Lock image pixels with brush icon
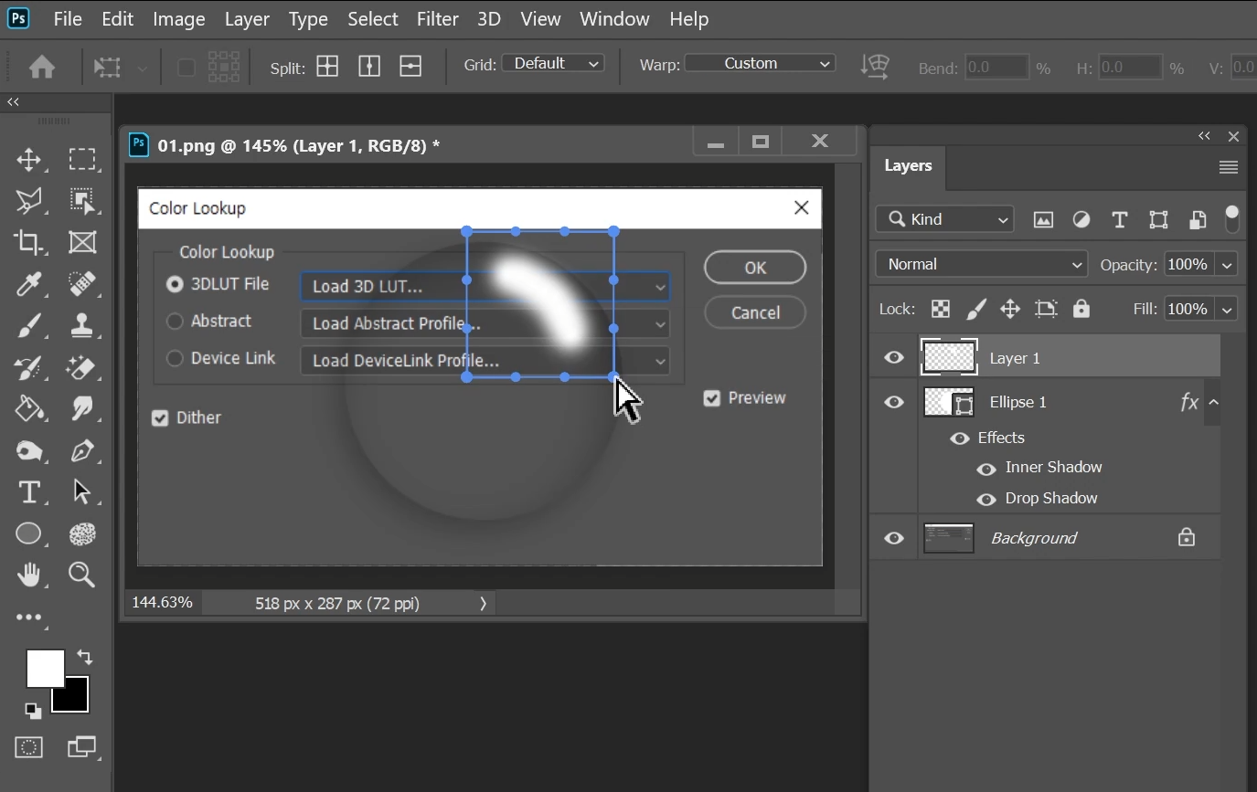1257x792 pixels. [x=975, y=309]
